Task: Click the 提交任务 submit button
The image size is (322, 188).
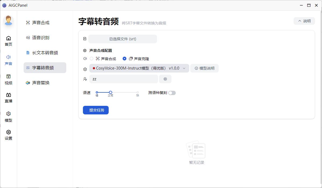Action: [x=96, y=110]
